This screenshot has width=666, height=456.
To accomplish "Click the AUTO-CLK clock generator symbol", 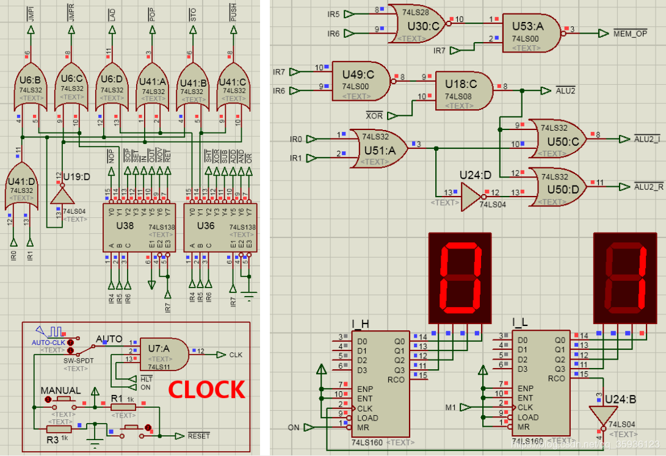I will [54, 333].
